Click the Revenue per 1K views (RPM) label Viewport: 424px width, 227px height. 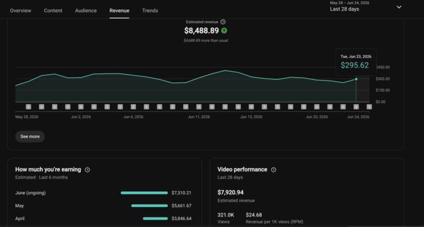tap(274, 222)
